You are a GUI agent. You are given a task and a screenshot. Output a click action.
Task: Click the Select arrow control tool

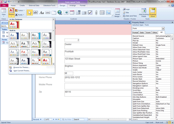click(x=30, y=13)
